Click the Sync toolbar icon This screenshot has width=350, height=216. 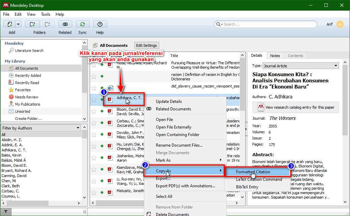coord(82,24)
